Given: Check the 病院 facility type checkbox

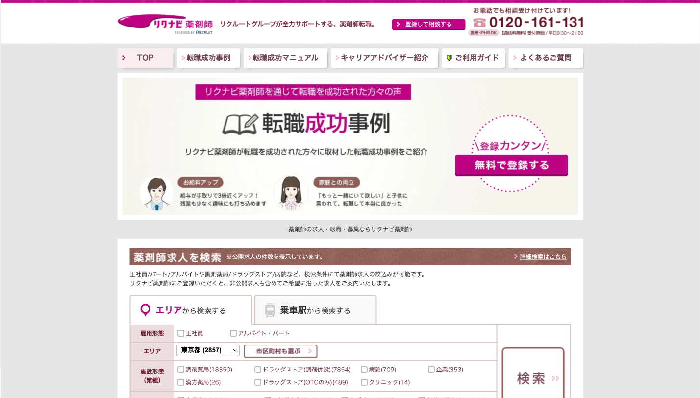Looking at the screenshot, I should [364, 370].
